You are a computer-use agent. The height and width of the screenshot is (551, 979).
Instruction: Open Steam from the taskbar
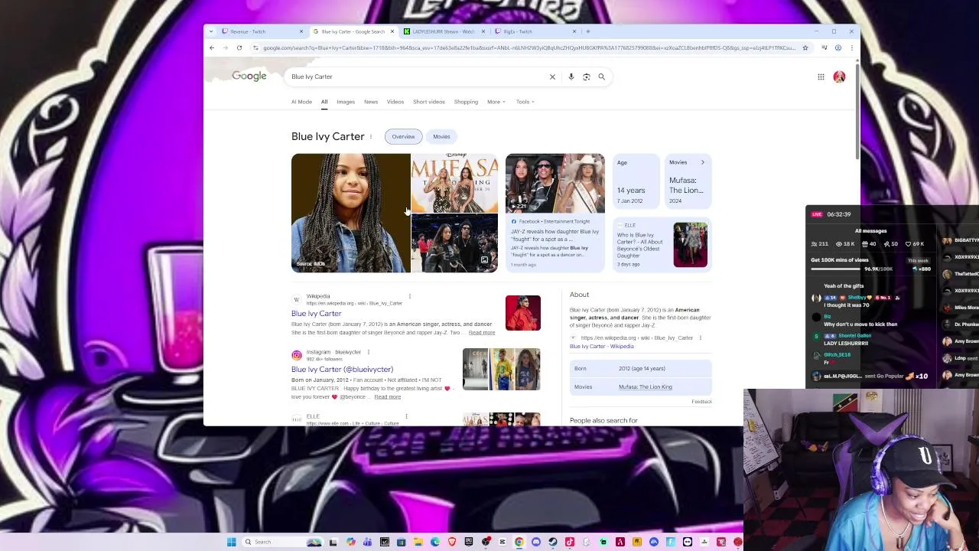pyautogui.click(x=553, y=542)
